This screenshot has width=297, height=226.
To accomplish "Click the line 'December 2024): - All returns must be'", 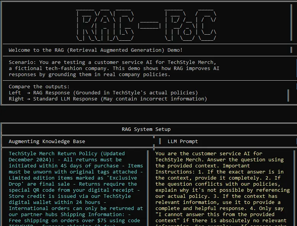I will point(65,160).
